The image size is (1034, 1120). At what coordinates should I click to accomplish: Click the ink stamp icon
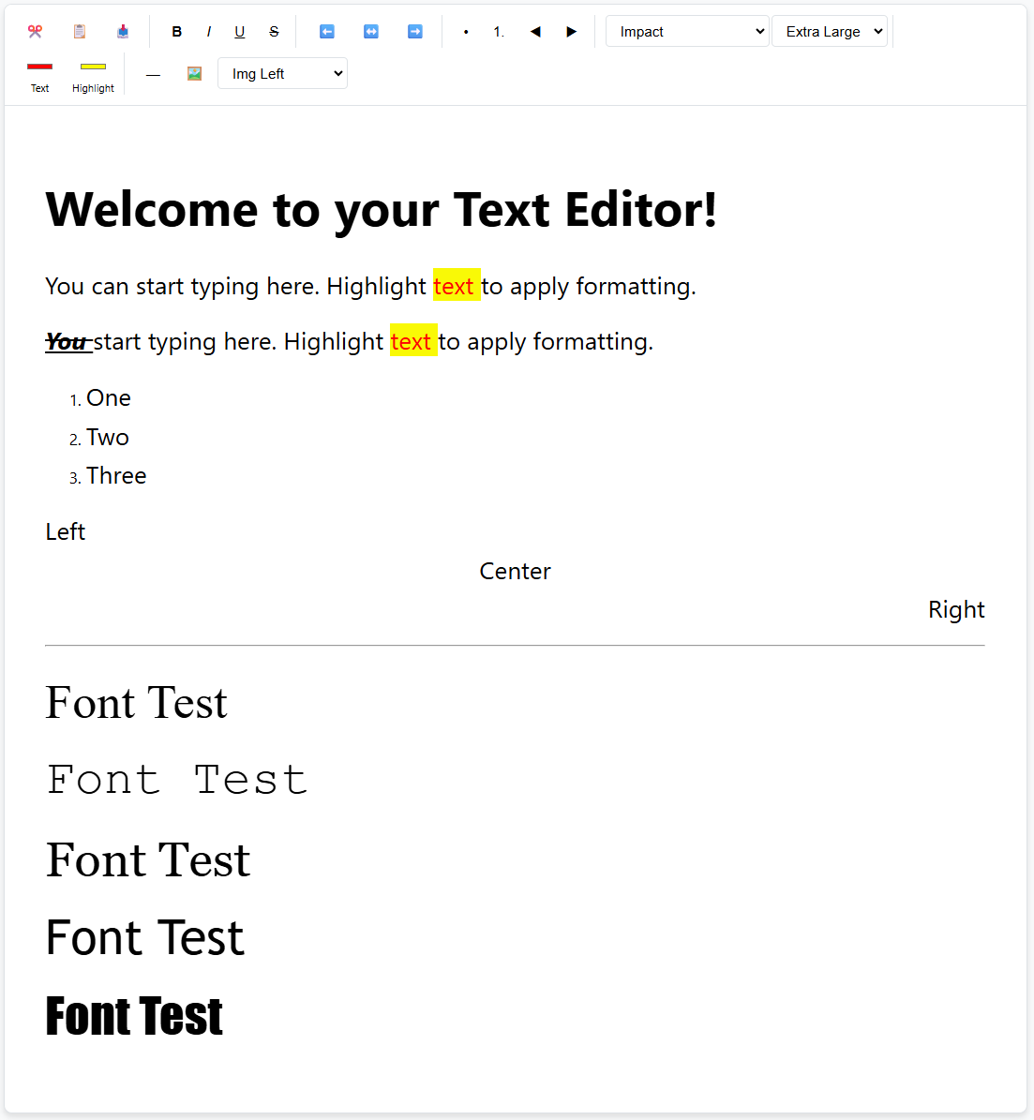[x=123, y=31]
